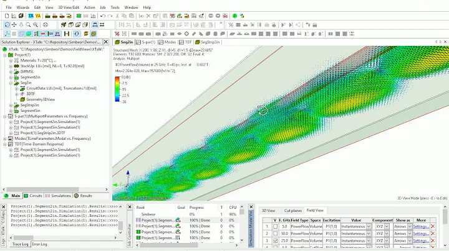Close the Solution Explorer panel
The width and height of the screenshot is (449, 251).
(x=106, y=42)
